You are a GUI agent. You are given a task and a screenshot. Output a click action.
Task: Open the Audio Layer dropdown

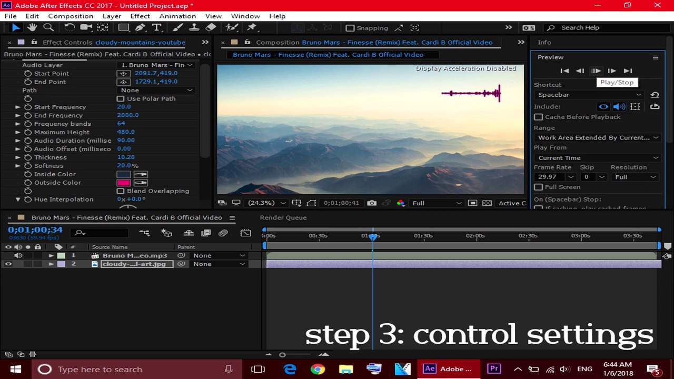(x=156, y=65)
